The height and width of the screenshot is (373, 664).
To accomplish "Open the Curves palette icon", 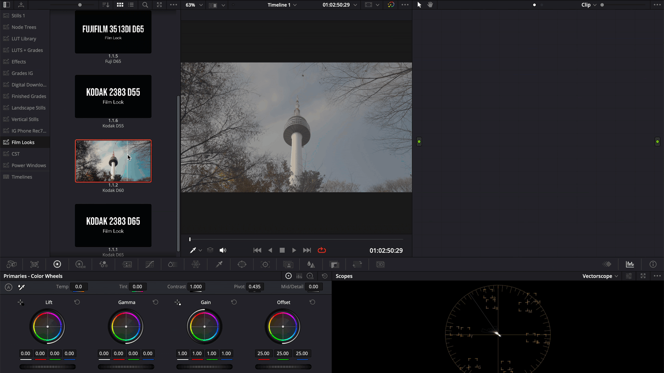I will point(149,265).
